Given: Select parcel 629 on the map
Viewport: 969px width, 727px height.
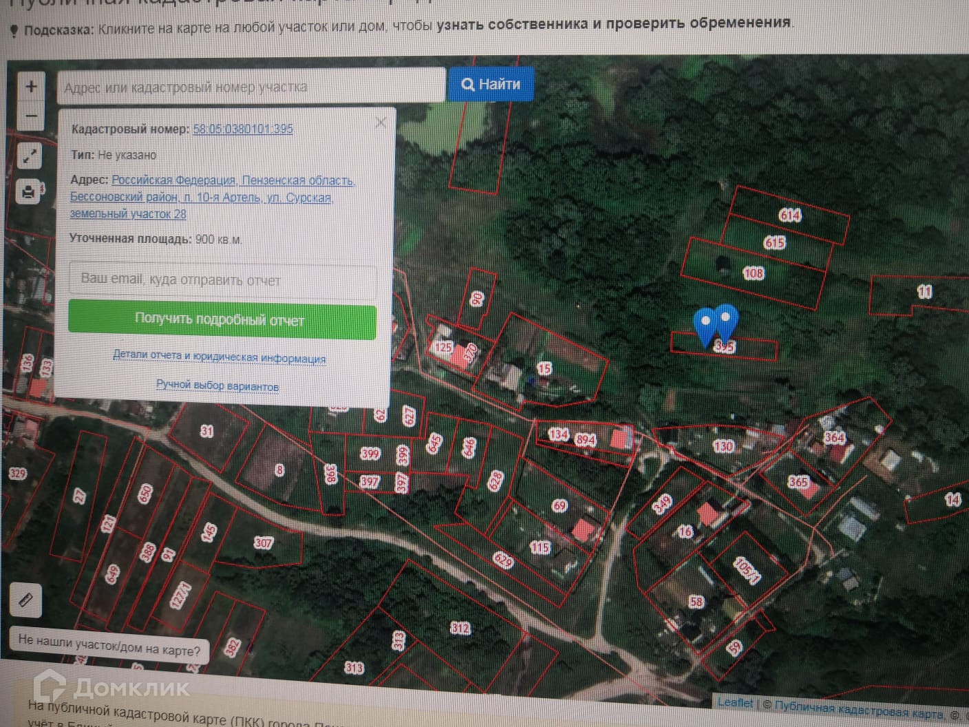Looking at the screenshot, I should (x=504, y=561).
